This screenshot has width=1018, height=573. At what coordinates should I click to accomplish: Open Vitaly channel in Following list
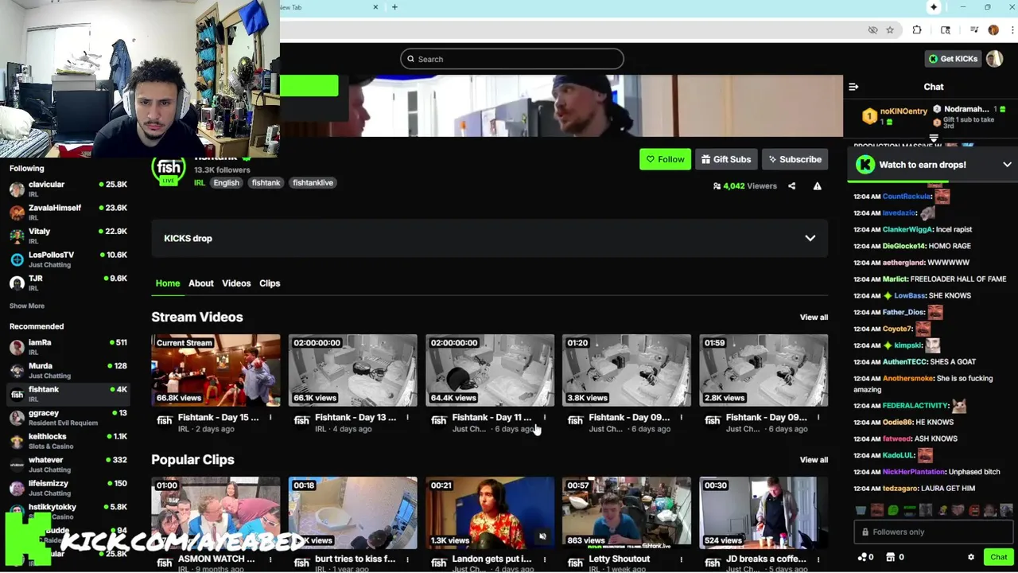pyautogui.click(x=68, y=236)
